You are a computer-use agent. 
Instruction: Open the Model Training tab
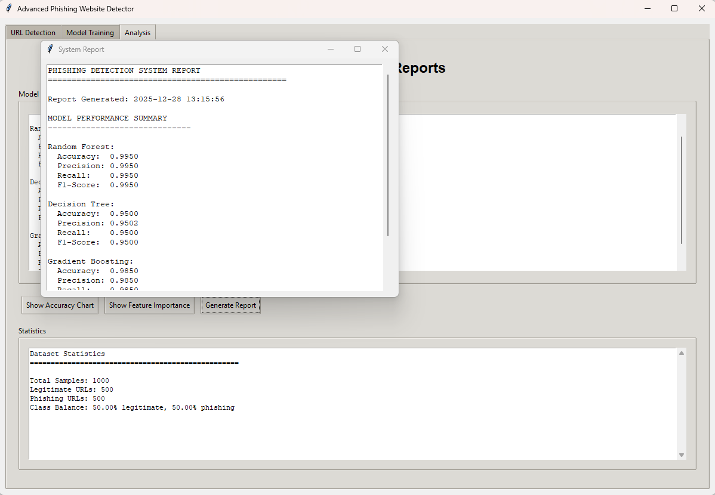[x=90, y=33]
